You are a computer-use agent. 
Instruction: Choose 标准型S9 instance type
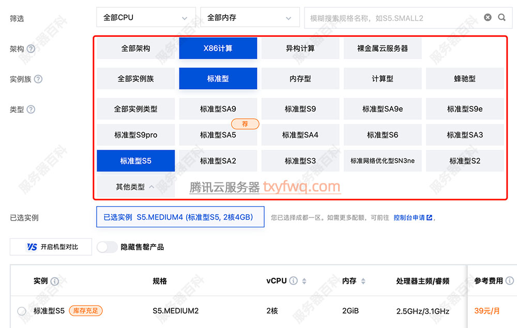tap(300, 109)
